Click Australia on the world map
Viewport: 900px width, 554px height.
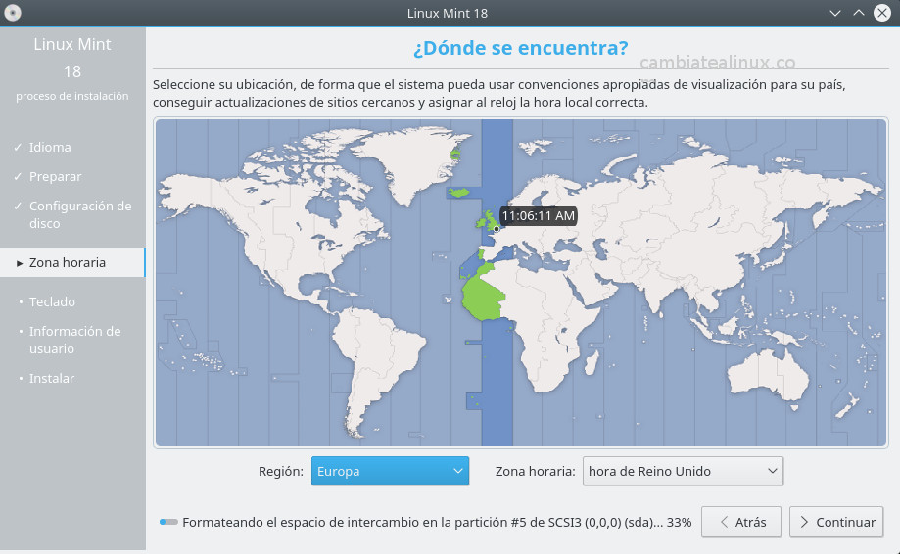[768, 373]
